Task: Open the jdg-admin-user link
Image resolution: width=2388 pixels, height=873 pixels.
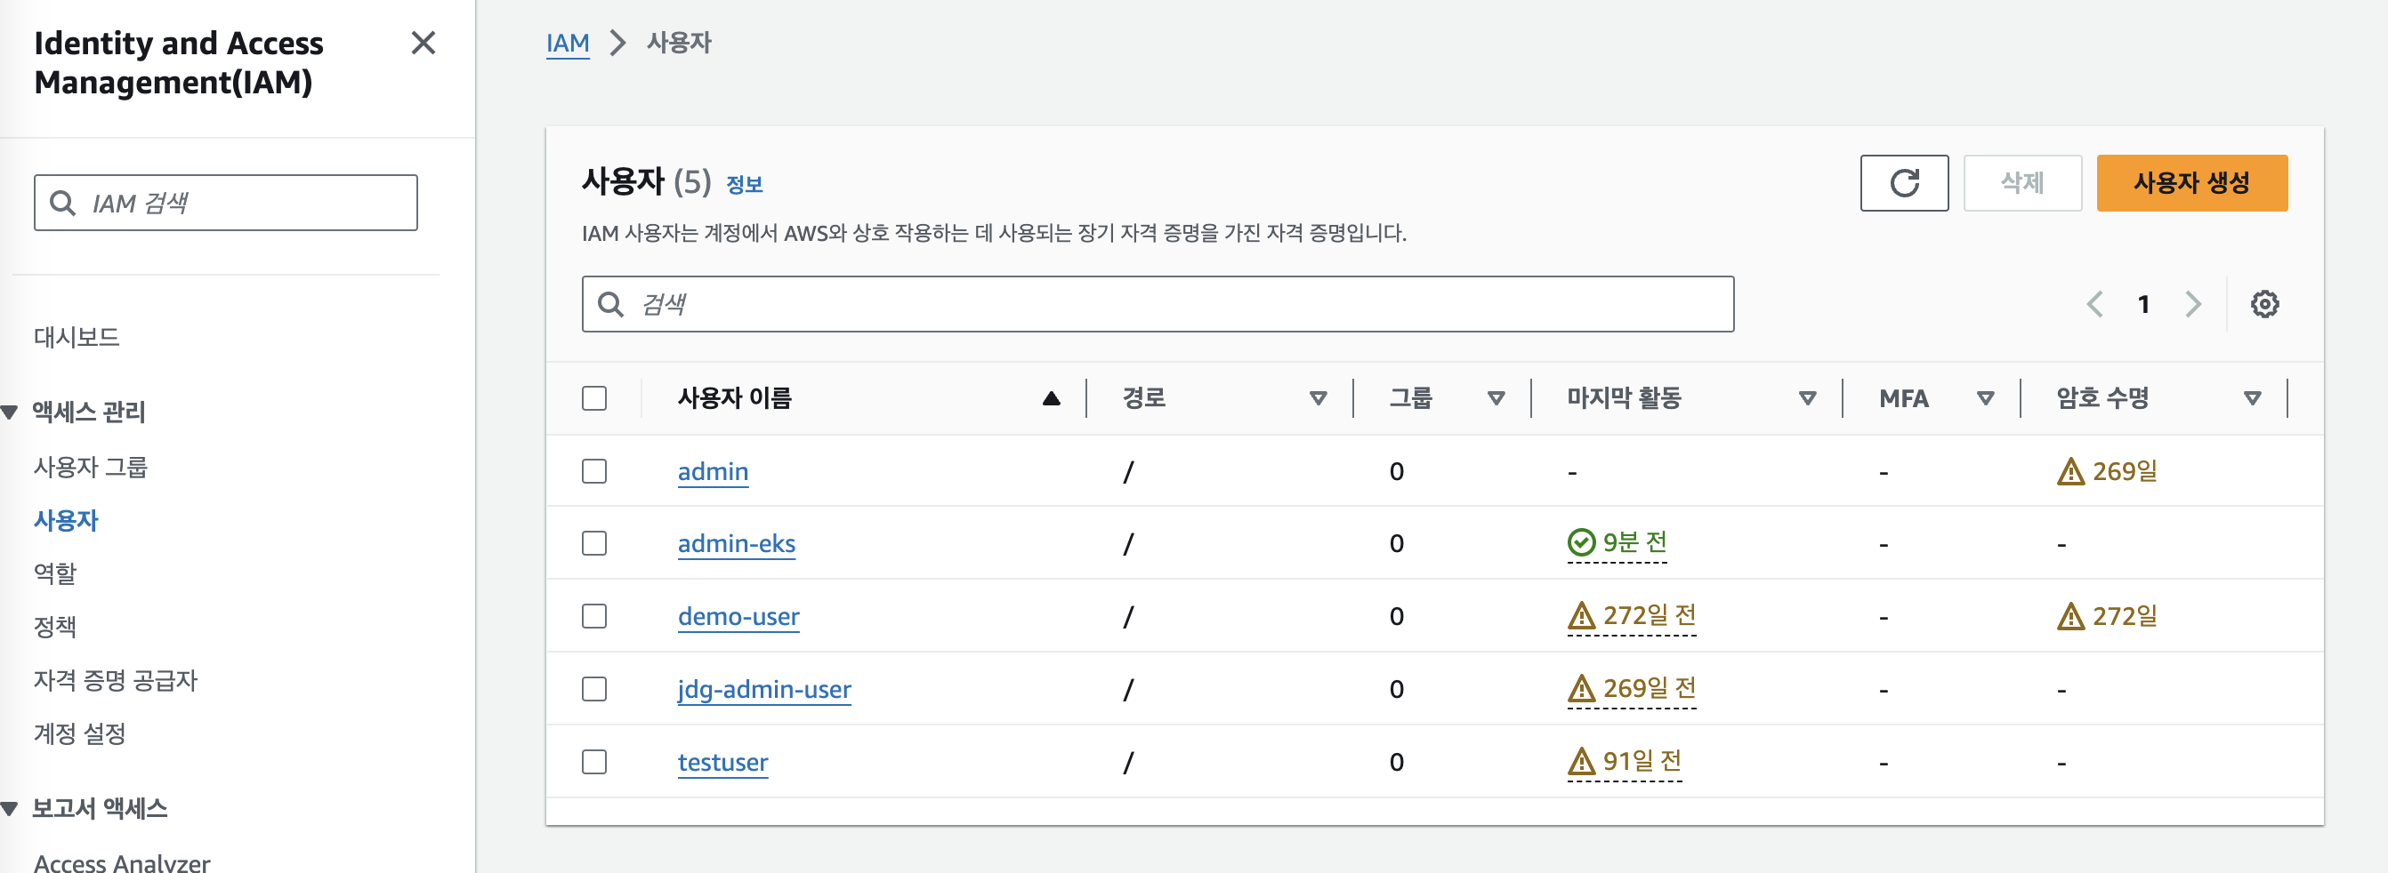Action: point(764,691)
